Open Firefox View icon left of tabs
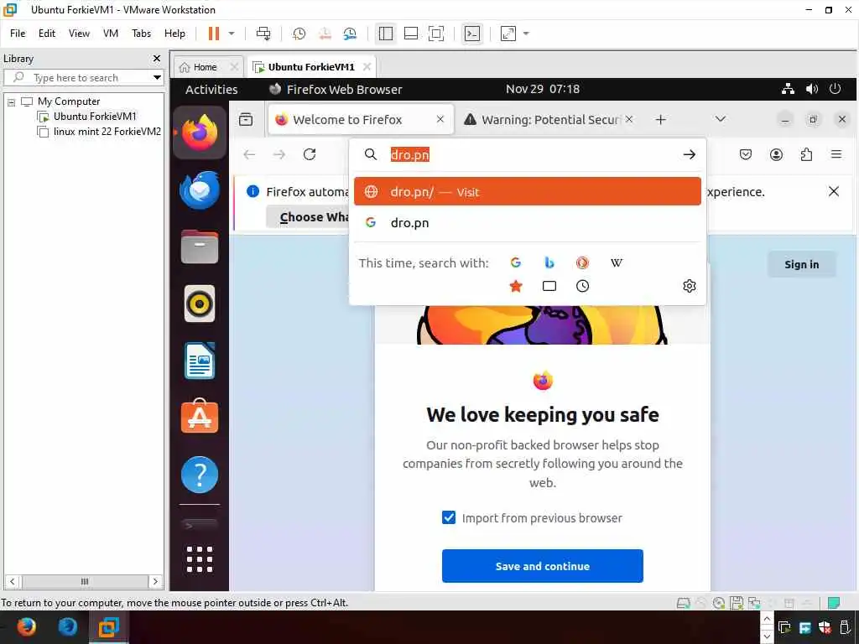The height and width of the screenshot is (644, 859). (x=246, y=119)
